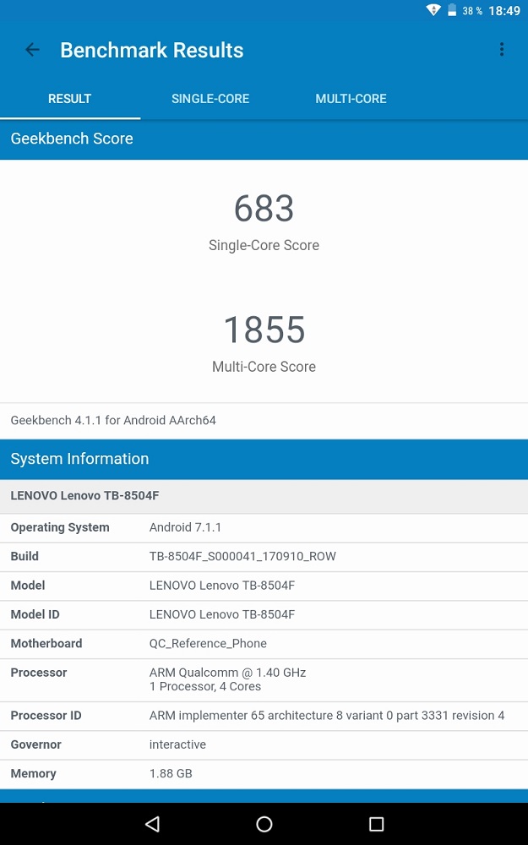Tap the Geekbench Score header

tap(264, 139)
